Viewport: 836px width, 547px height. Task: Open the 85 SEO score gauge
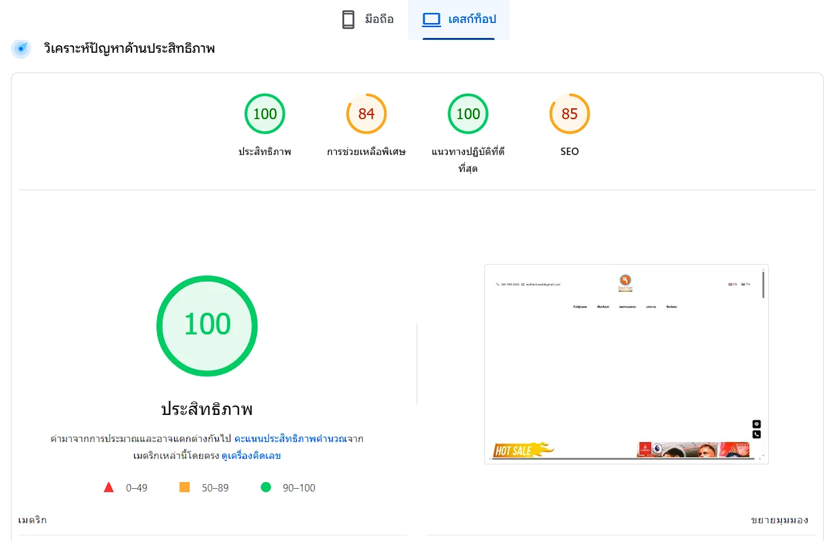[569, 114]
